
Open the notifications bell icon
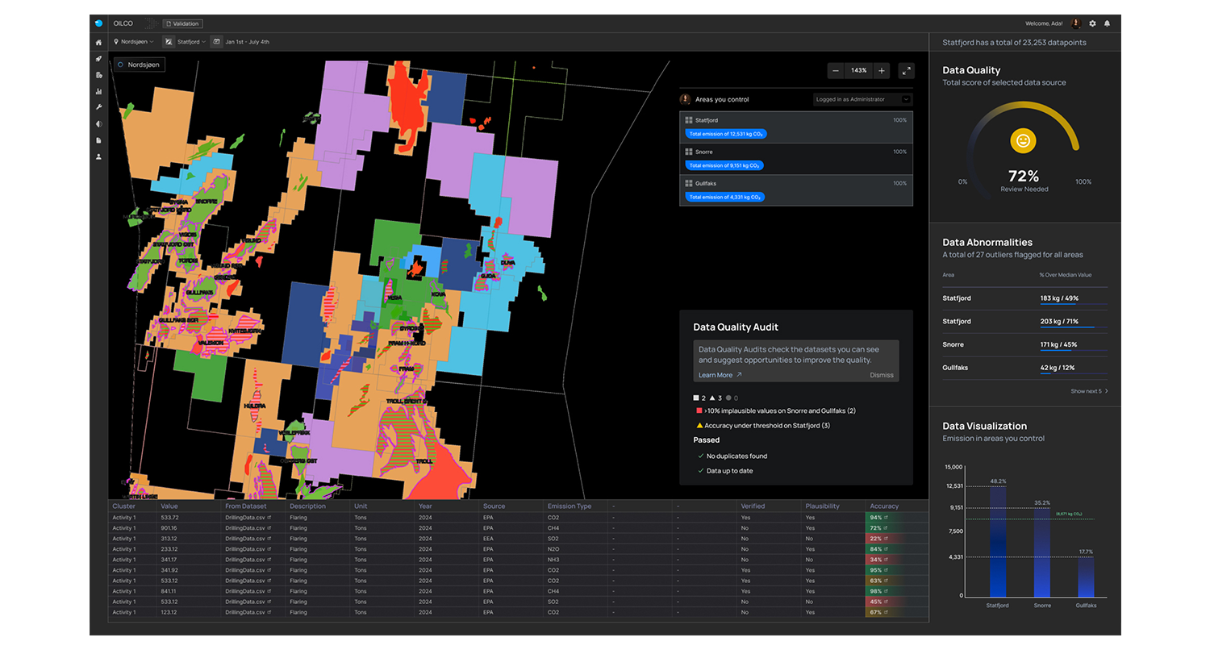[x=1107, y=24]
